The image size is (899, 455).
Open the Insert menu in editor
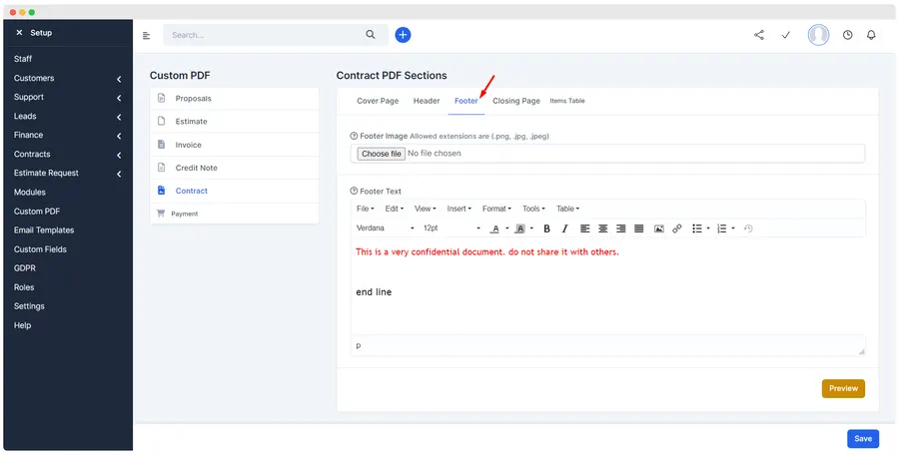pos(459,209)
